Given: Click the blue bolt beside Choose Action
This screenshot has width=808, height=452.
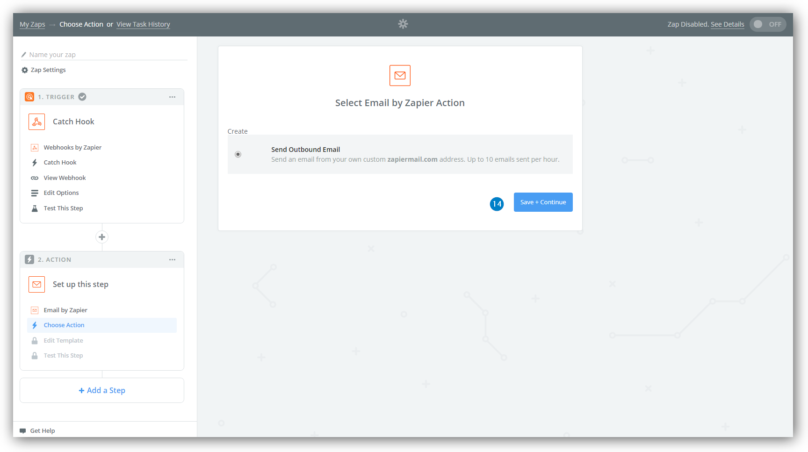Looking at the screenshot, I should [x=35, y=325].
